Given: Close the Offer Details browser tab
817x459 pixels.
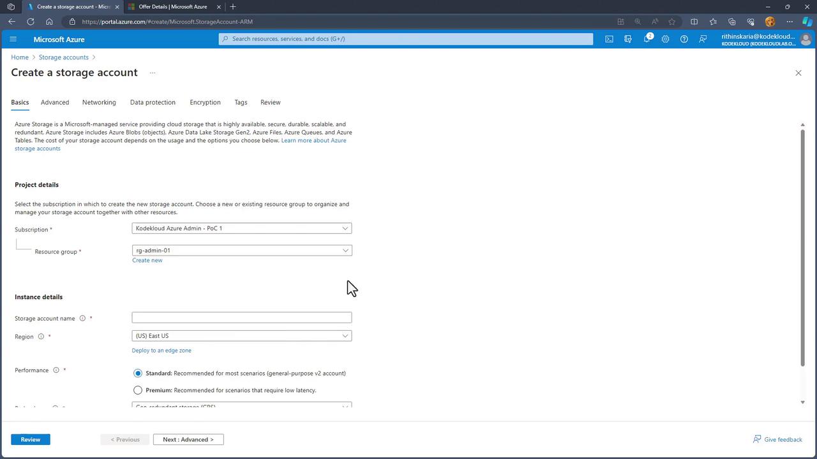Looking at the screenshot, I should click(x=219, y=7).
